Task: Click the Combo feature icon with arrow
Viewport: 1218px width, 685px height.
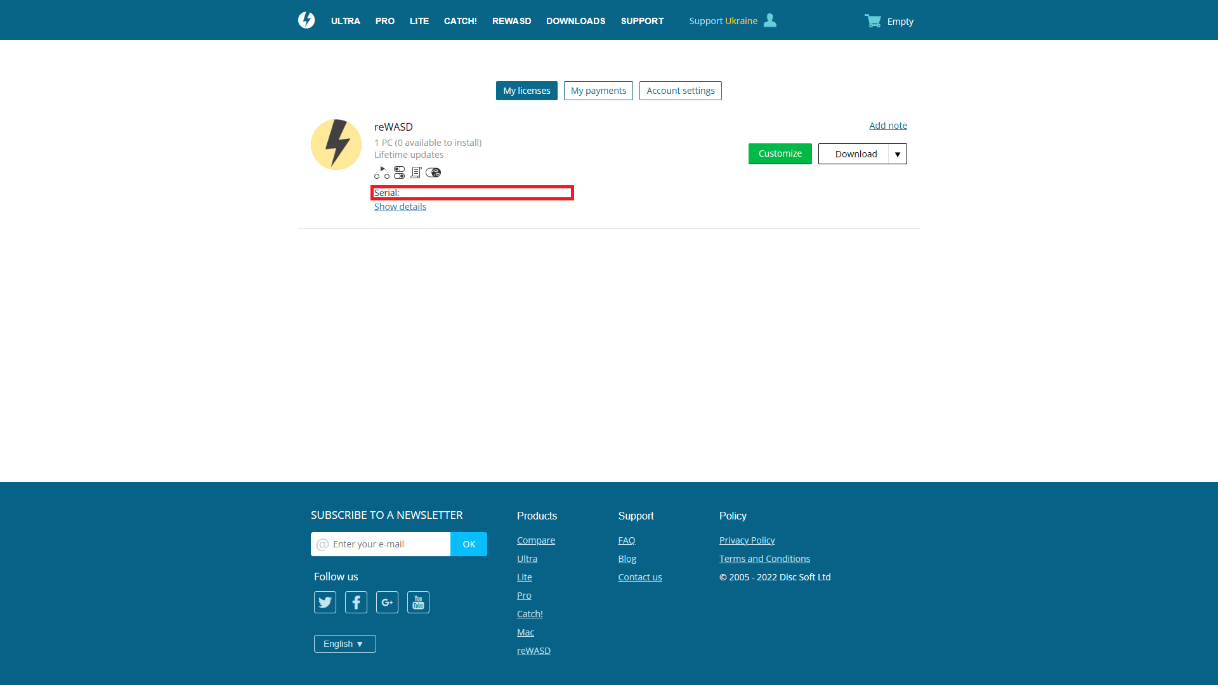Action: (382, 173)
